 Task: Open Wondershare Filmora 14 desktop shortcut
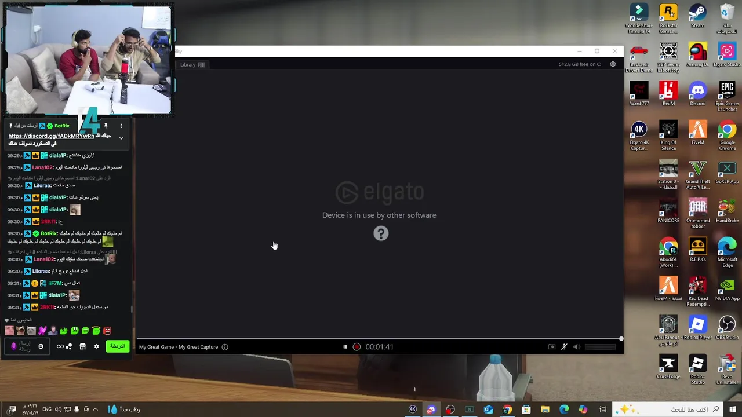click(x=639, y=19)
